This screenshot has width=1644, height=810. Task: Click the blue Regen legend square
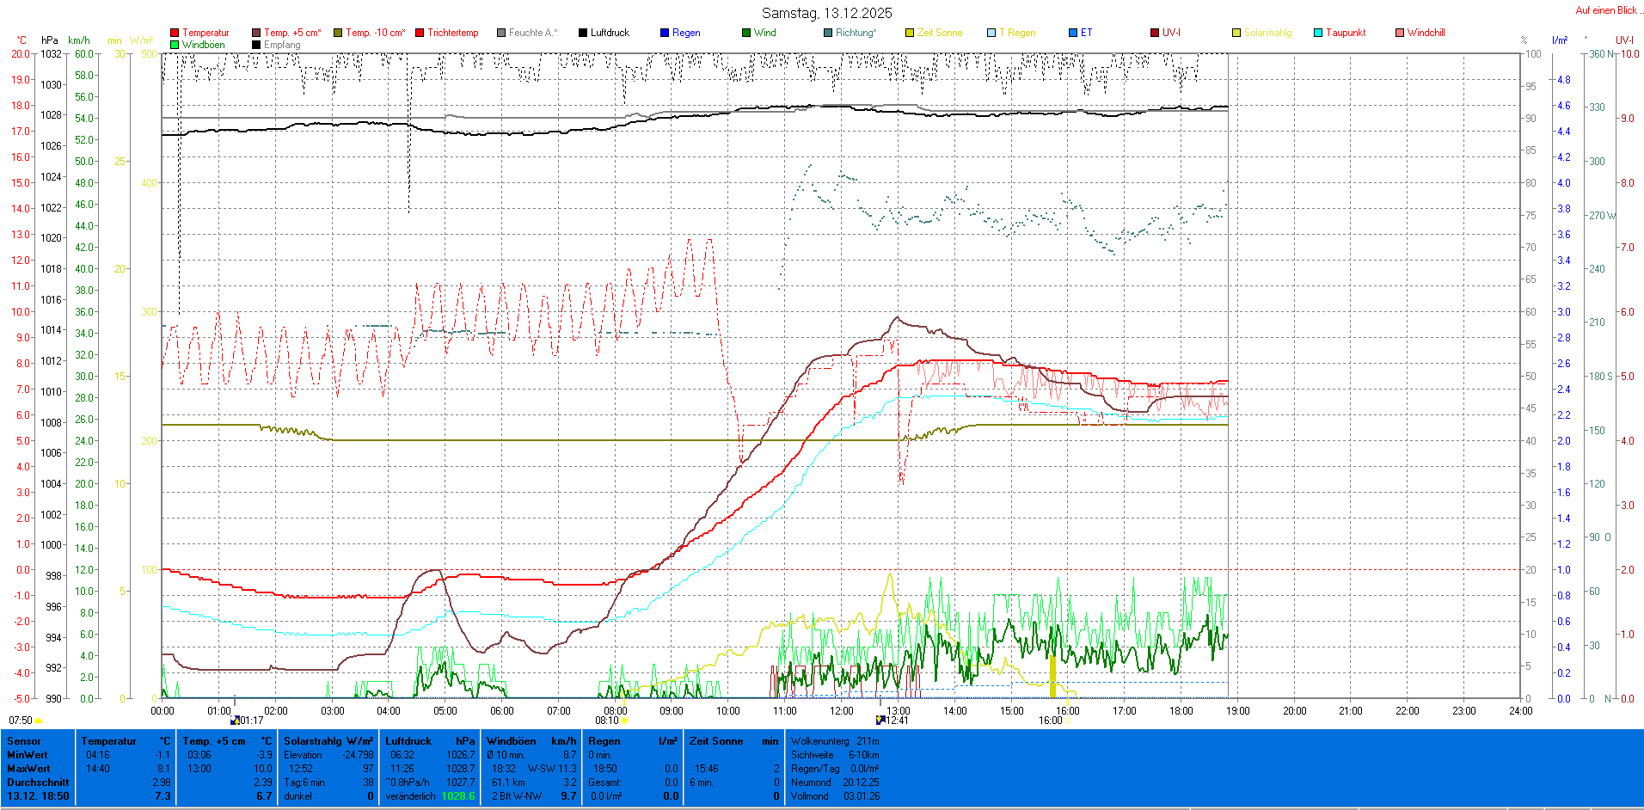point(665,33)
